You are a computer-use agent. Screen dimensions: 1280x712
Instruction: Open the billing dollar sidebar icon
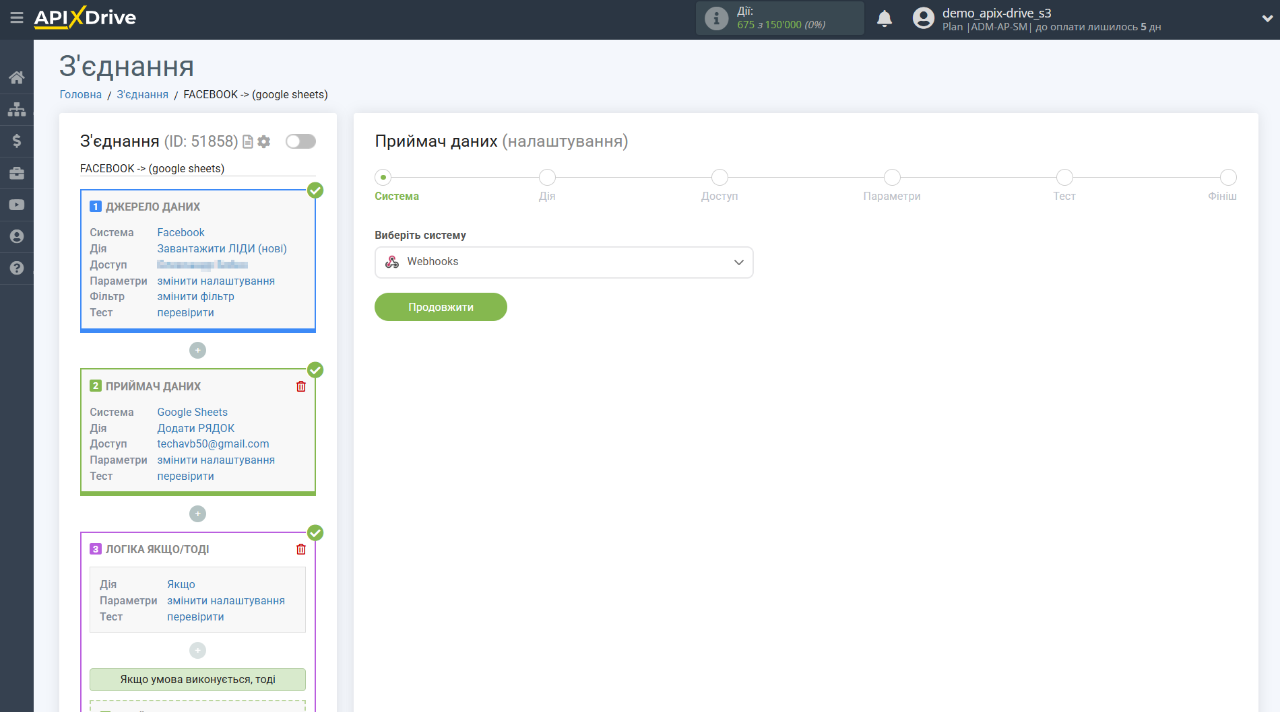(x=17, y=141)
